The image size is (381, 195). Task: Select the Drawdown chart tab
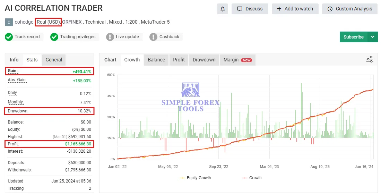[x=204, y=60]
